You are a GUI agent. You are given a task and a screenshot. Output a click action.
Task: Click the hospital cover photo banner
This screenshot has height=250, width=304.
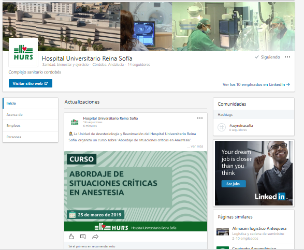[x=149, y=27]
